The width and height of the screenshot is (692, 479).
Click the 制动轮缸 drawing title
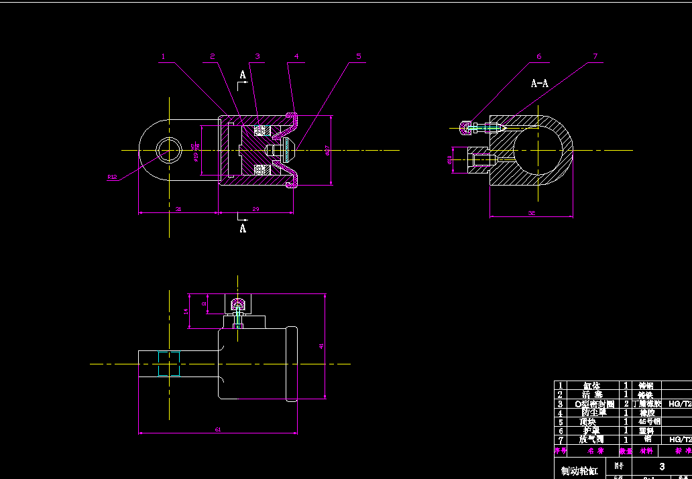tap(579, 471)
